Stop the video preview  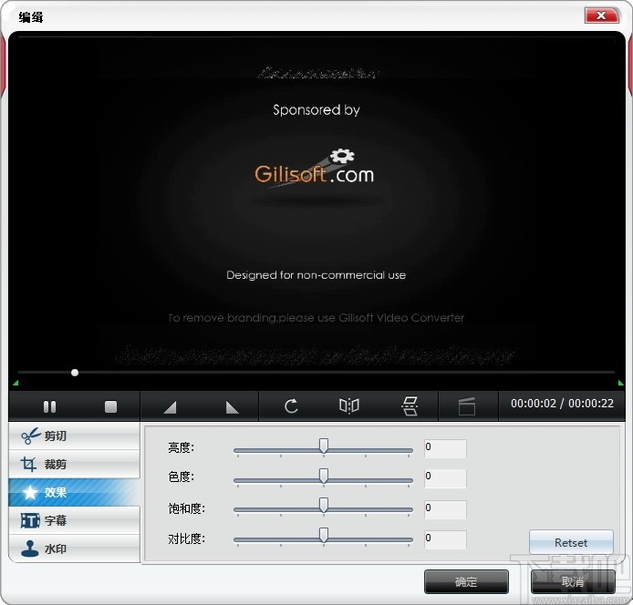(x=110, y=406)
